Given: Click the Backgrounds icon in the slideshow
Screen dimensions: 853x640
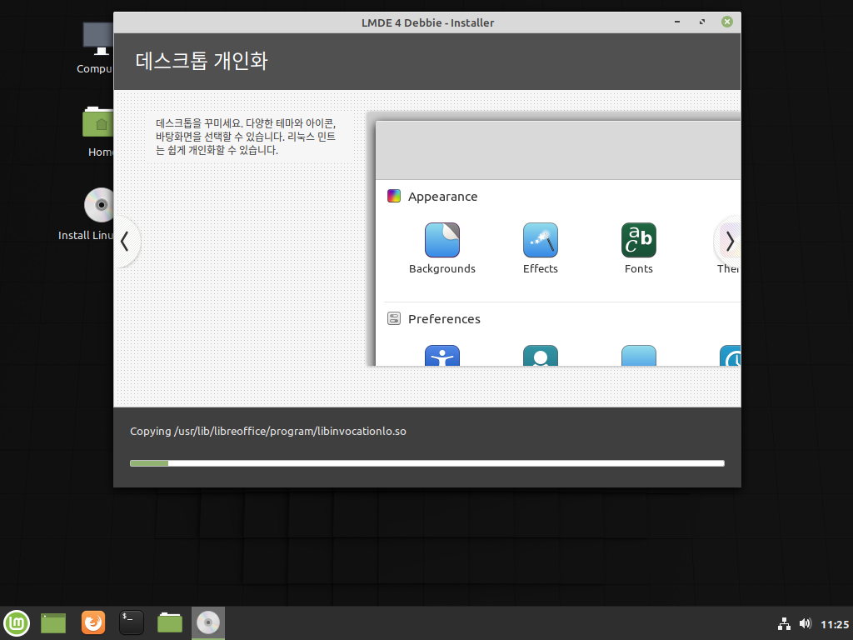Looking at the screenshot, I should [441, 240].
